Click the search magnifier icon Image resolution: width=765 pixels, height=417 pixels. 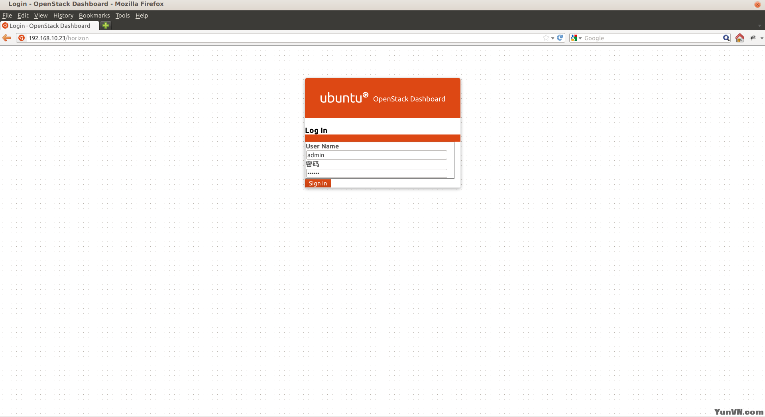tap(726, 38)
